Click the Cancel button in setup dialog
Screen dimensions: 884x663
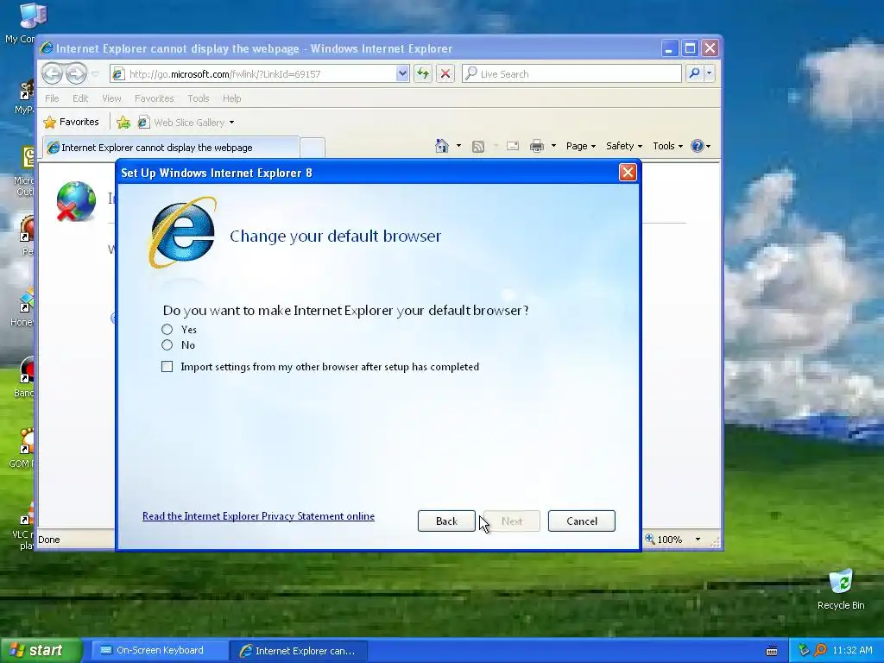[x=581, y=521]
